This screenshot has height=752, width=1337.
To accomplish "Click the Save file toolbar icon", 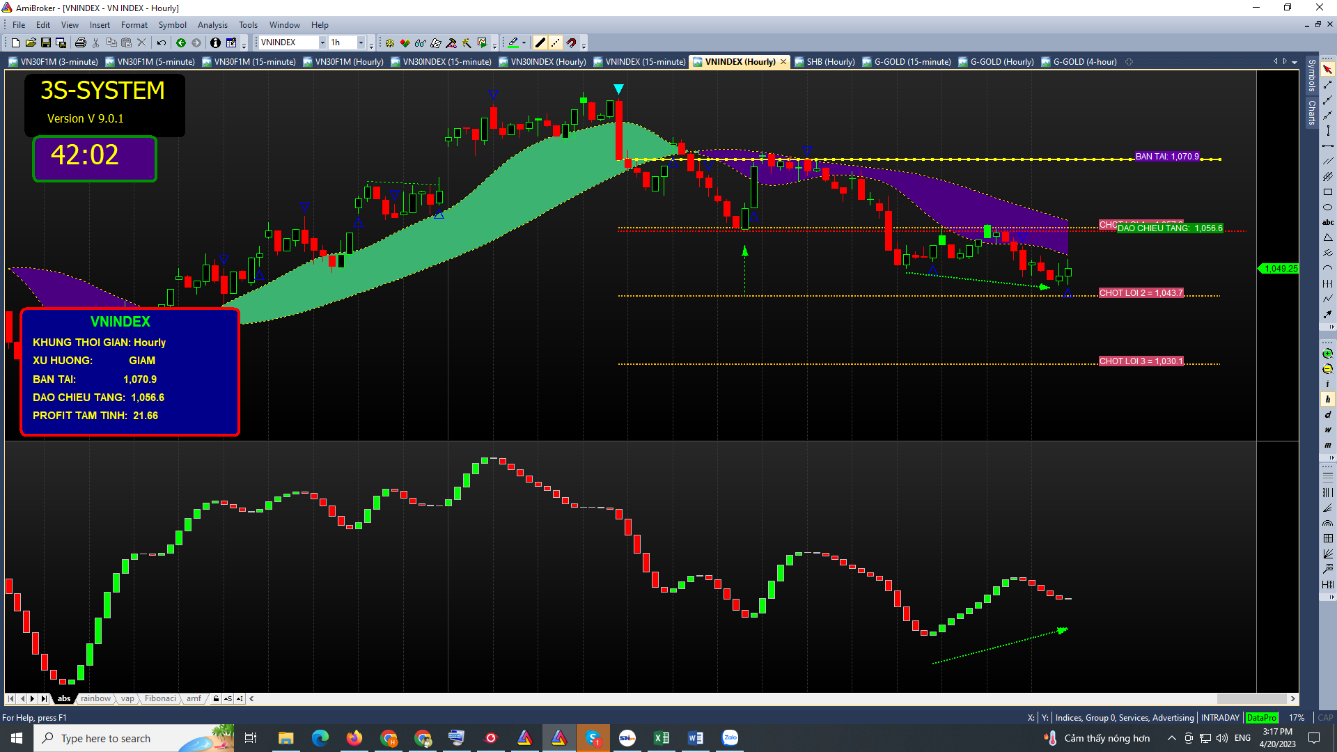I will pos(46,43).
